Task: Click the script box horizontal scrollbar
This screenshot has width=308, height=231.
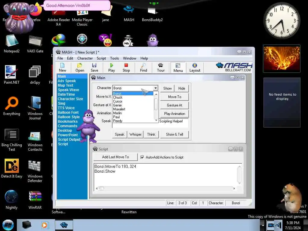Action: click(x=165, y=189)
